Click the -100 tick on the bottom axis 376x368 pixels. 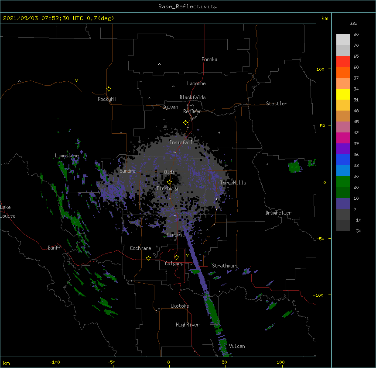coord(55,362)
